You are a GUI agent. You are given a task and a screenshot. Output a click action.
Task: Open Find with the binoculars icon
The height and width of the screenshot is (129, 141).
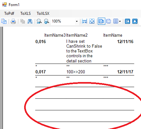click(x=30, y=21)
